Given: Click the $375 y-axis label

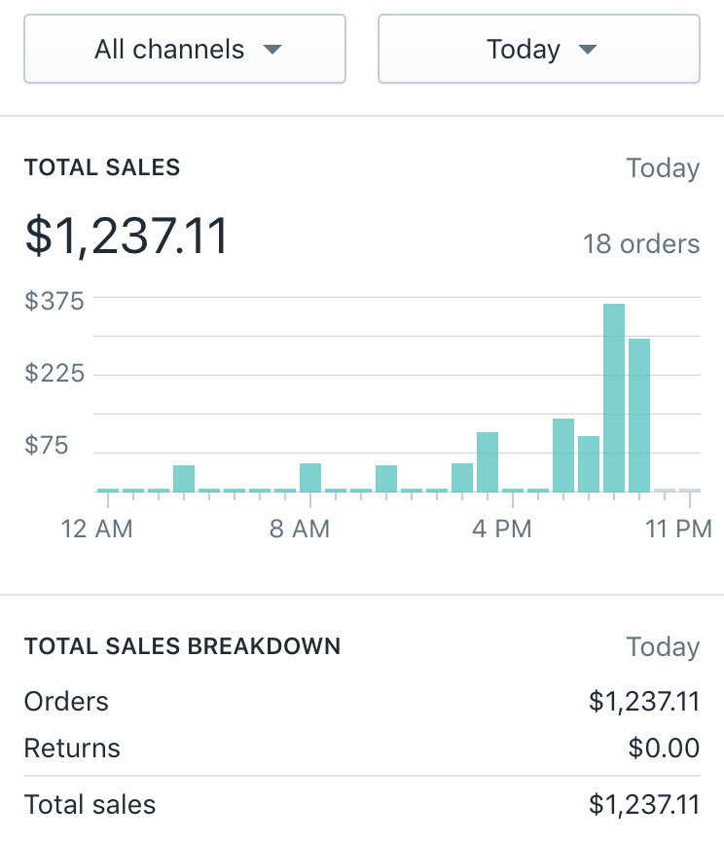Looking at the screenshot, I should tap(54, 301).
